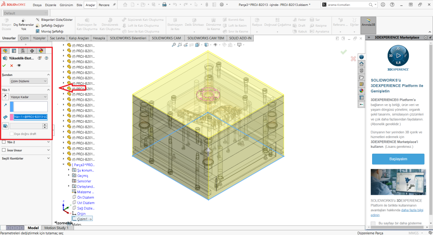Open the Çizim Düzlemi dropdown
The width and height of the screenshot is (433, 235).
[29, 81]
